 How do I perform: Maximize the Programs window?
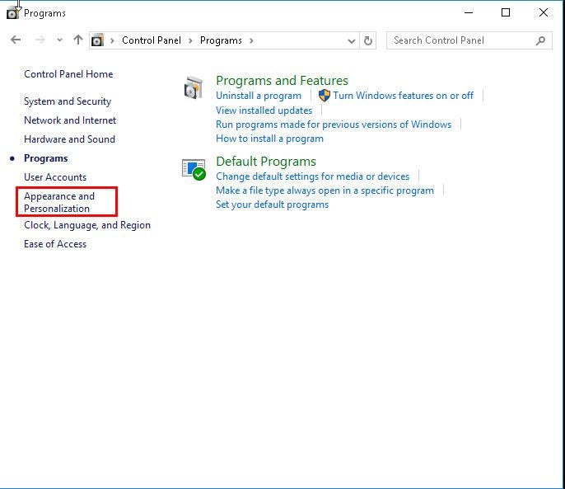(x=506, y=12)
